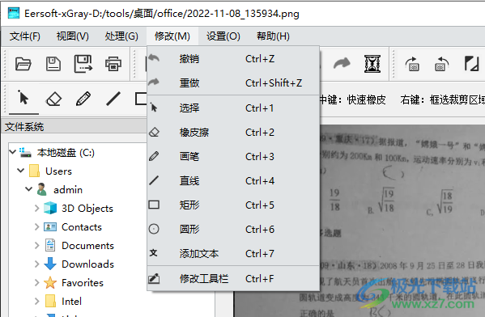
Task: Choose 橡皮擦 menu entry
Action: [233, 133]
